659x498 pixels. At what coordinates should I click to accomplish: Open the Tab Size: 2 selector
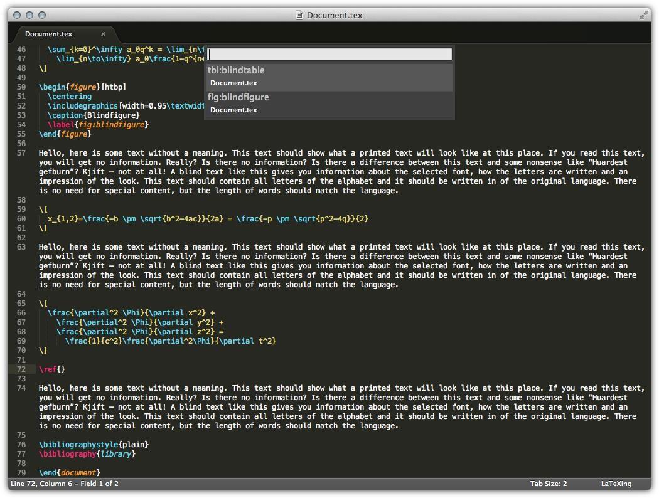point(548,484)
